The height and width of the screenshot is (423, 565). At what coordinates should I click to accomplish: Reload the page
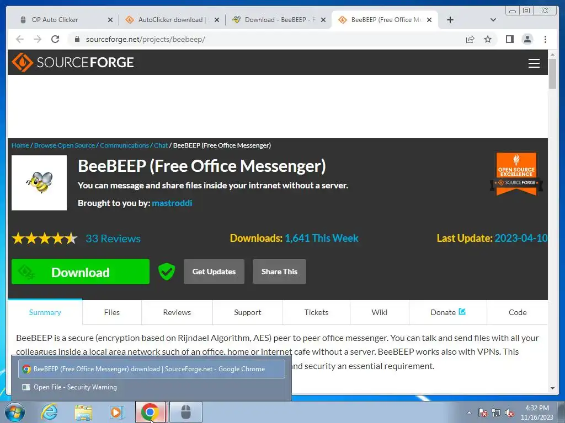point(55,39)
